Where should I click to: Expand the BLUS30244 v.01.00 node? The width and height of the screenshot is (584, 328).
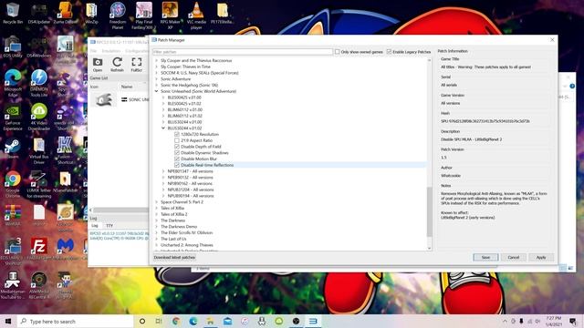pos(163,122)
